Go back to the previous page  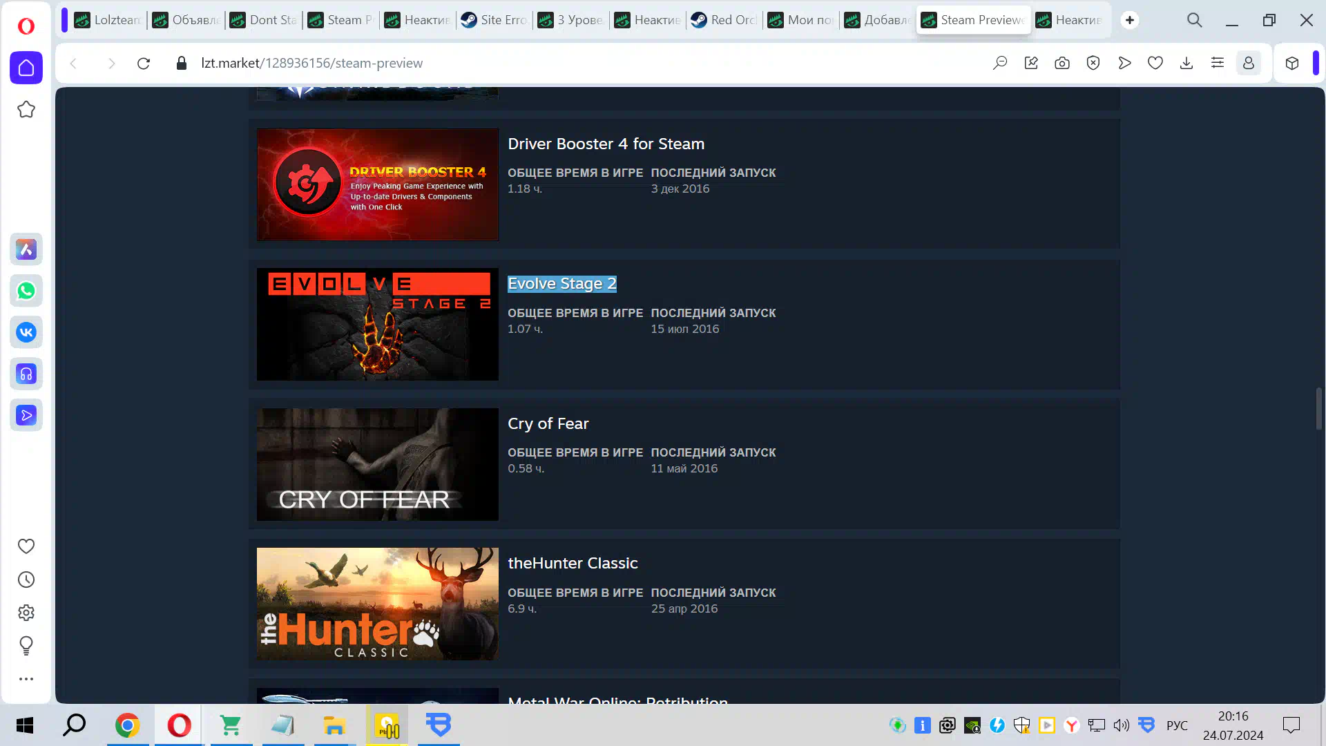pyautogui.click(x=73, y=63)
